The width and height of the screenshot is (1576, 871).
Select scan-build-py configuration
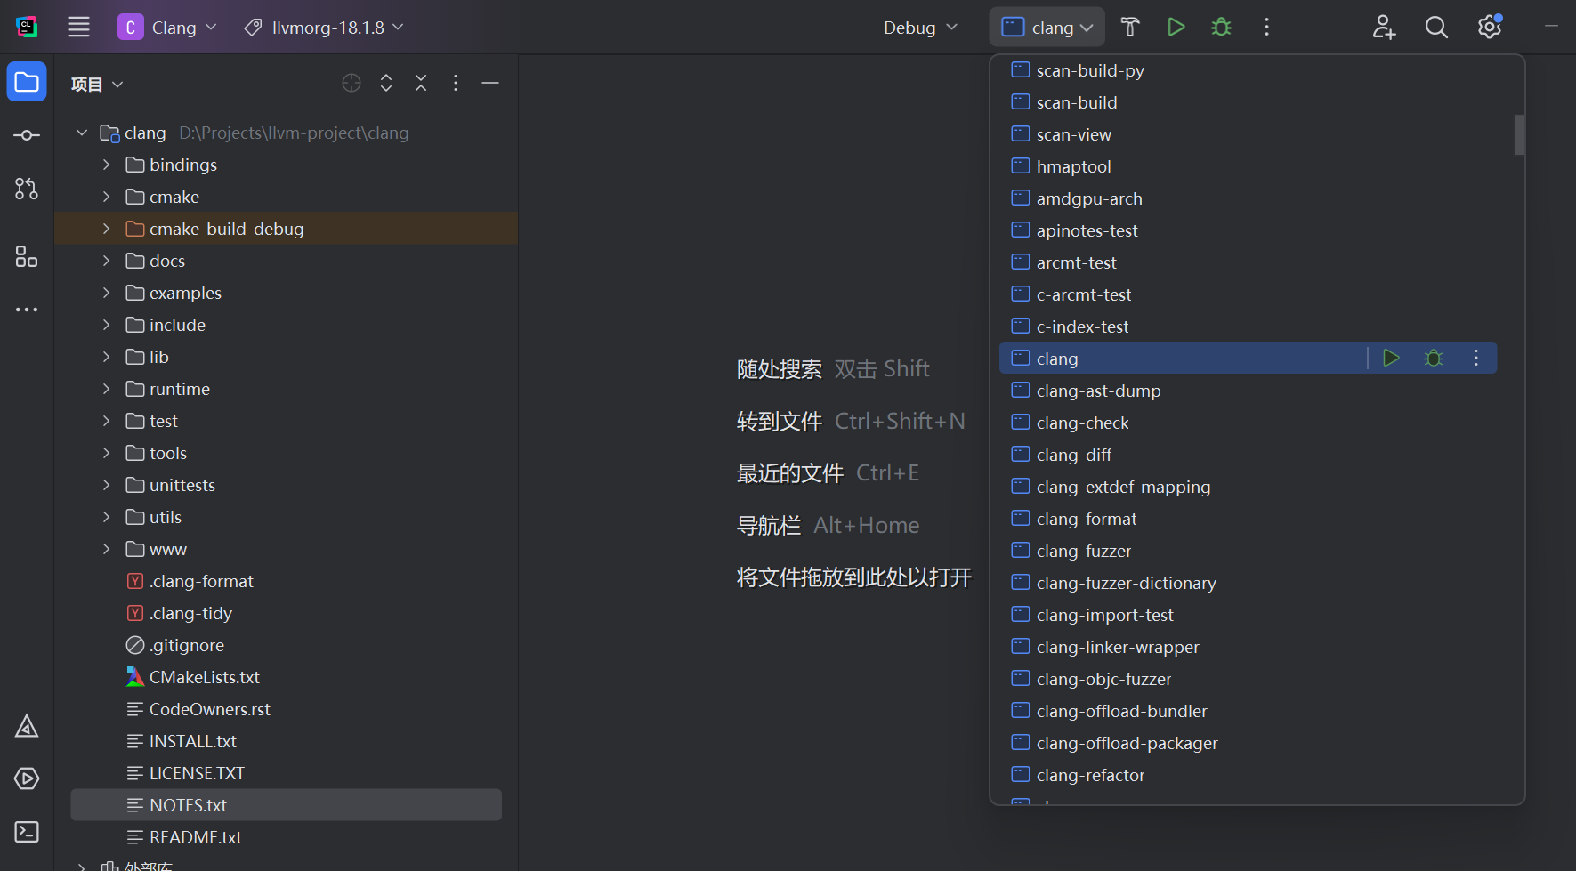pos(1249,70)
